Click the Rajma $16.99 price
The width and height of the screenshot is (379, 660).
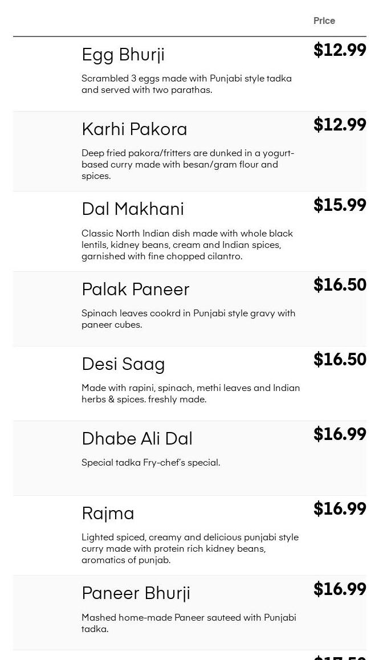pyautogui.click(x=340, y=509)
